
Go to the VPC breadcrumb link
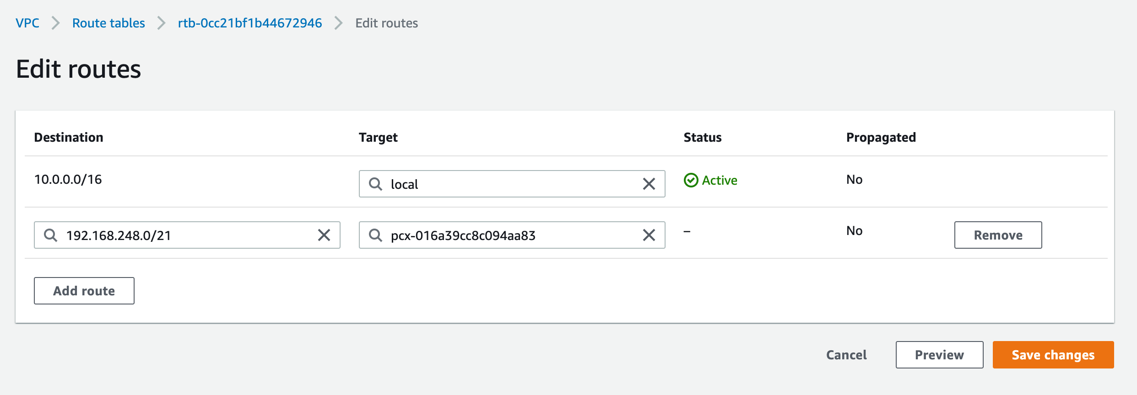27,23
